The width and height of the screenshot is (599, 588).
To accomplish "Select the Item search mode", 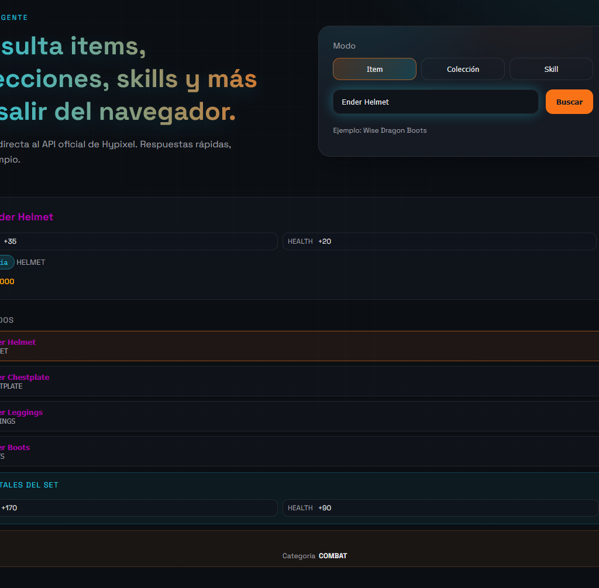I will click(x=374, y=69).
